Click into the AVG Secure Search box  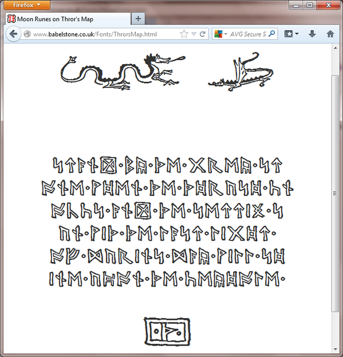pos(248,34)
